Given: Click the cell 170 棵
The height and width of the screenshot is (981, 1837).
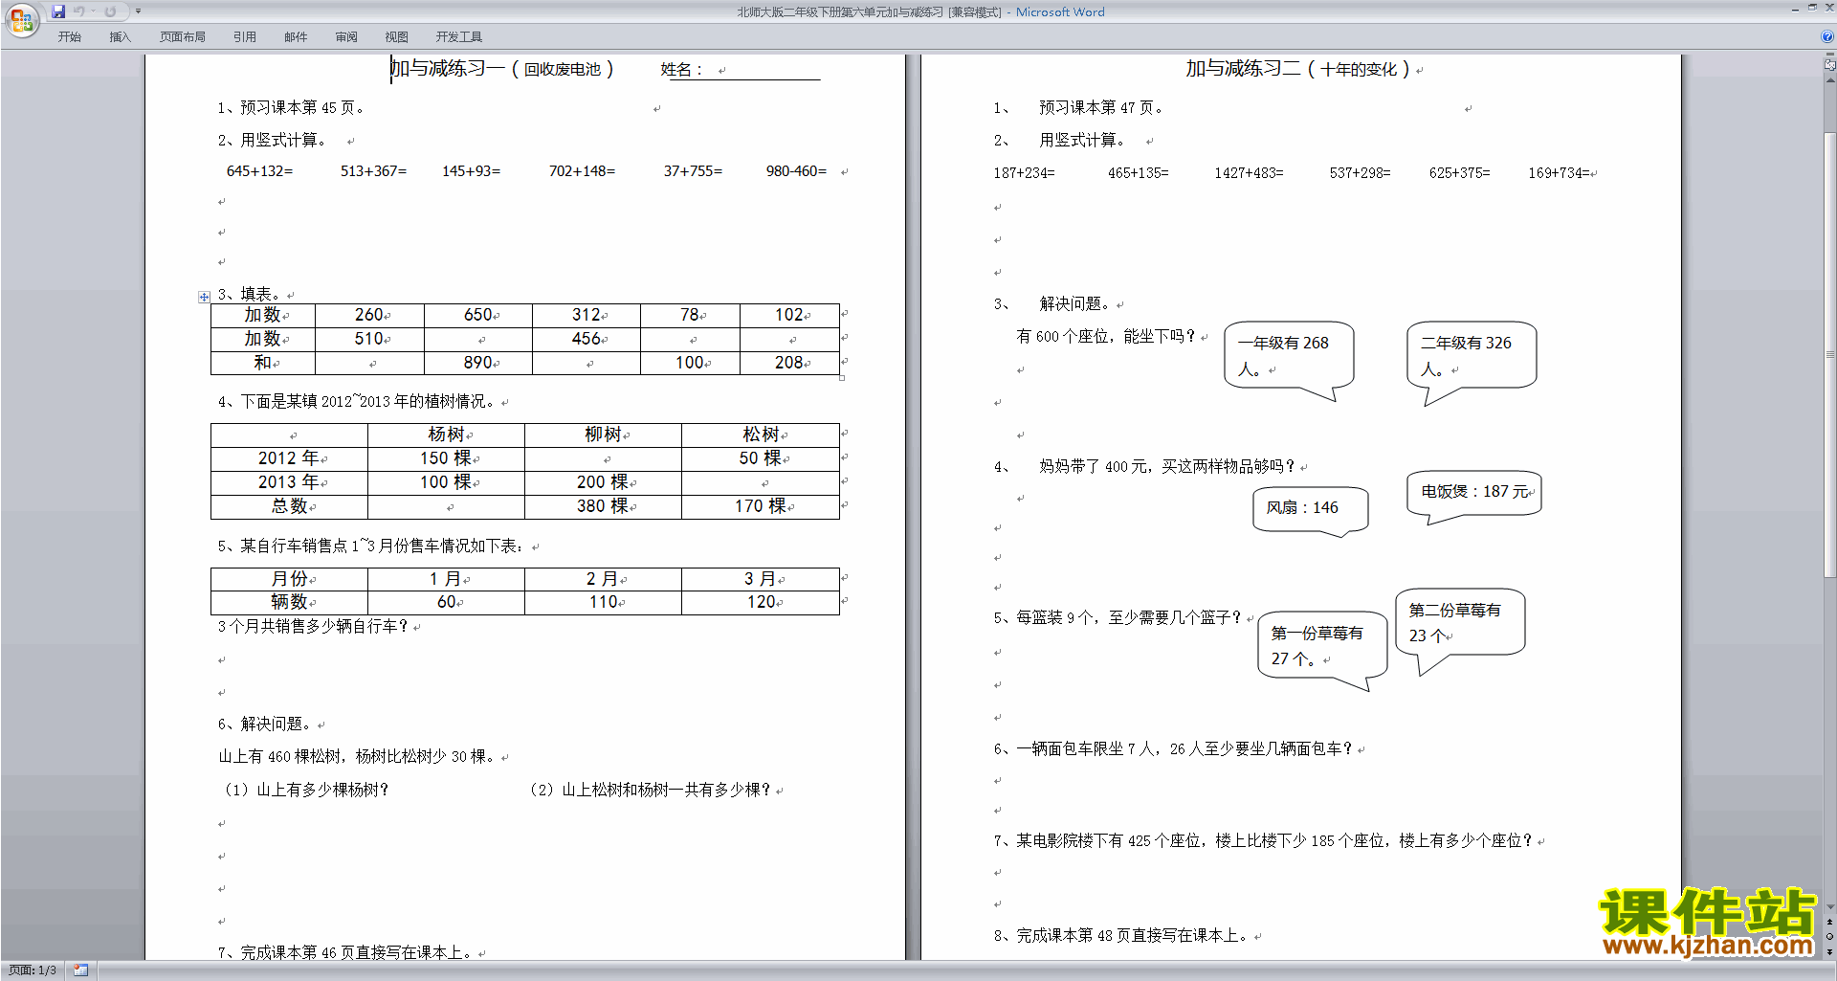Looking at the screenshot, I should 761,506.
